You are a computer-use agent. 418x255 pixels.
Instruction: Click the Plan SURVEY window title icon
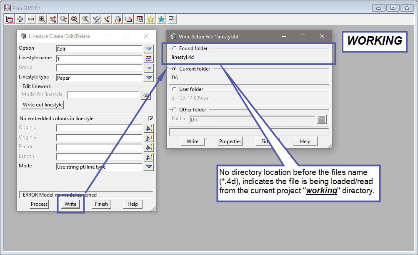pyautogui.click(x=8, y=8)
